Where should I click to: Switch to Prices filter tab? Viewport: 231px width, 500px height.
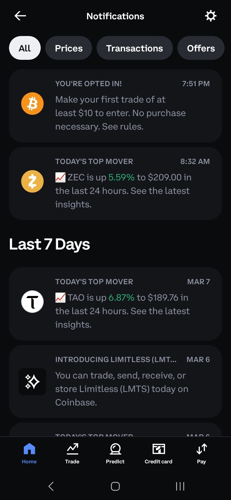(69, 48)
